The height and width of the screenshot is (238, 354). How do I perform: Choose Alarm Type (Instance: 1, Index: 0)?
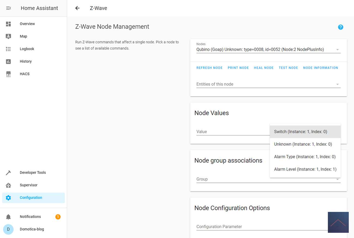tap(305, 157)
